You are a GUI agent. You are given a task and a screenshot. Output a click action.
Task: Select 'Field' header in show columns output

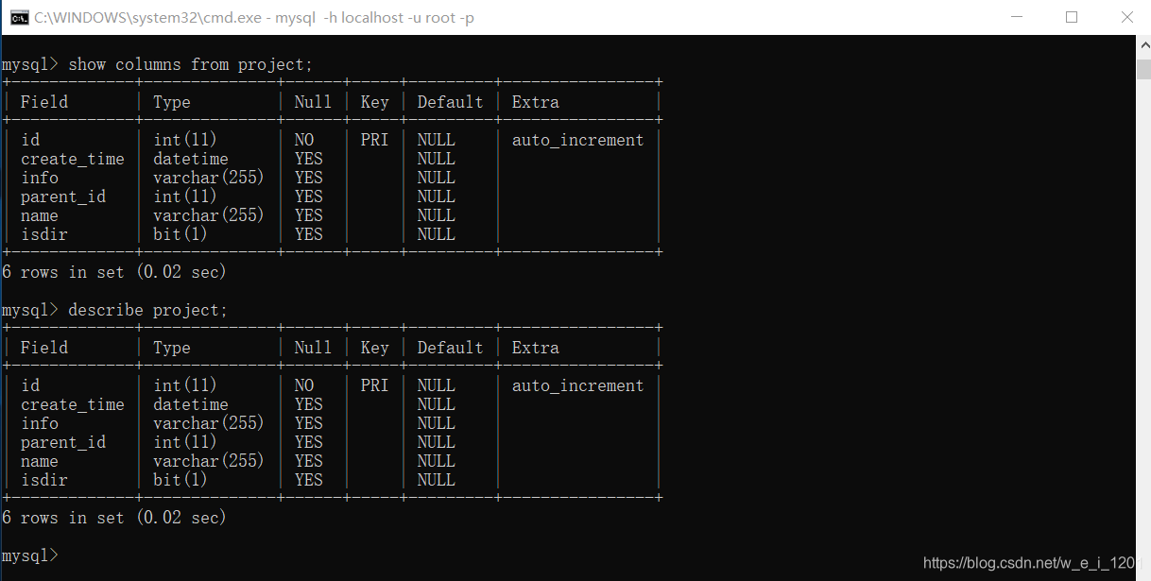pyautogui.click(x=44, y=102)
